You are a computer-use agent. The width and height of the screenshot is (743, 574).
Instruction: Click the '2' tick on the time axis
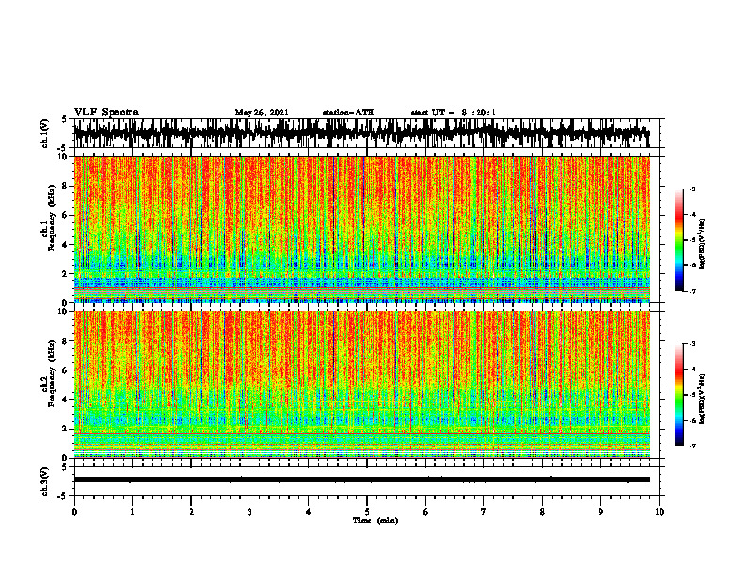pyautogui.click(x=191, y=512)
